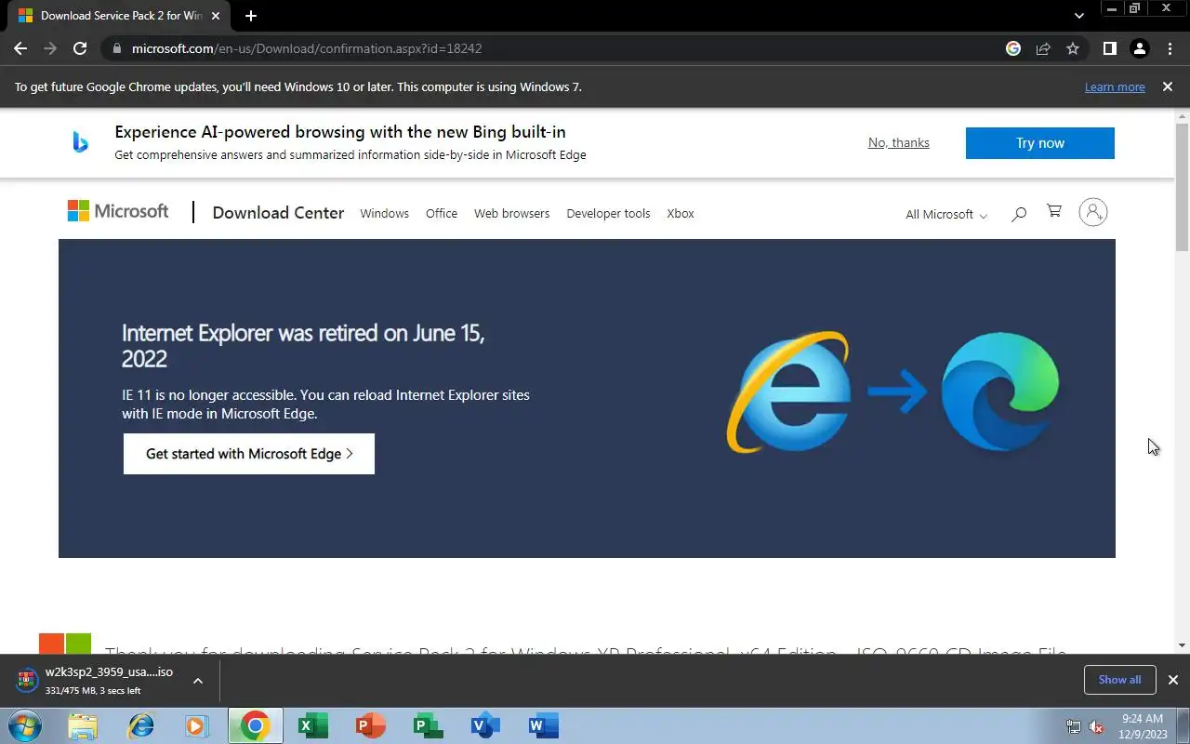This screenshot has width=1190, height=744.
Task: Bookmark this page with the star
Action: (x=1073, y=48)
